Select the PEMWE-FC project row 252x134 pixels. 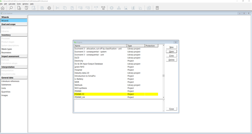point(116,94)
